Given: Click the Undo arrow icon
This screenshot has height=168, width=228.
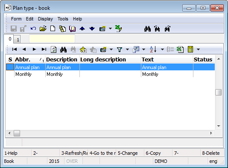Looking at the screenshot, I should click(33, 29).
